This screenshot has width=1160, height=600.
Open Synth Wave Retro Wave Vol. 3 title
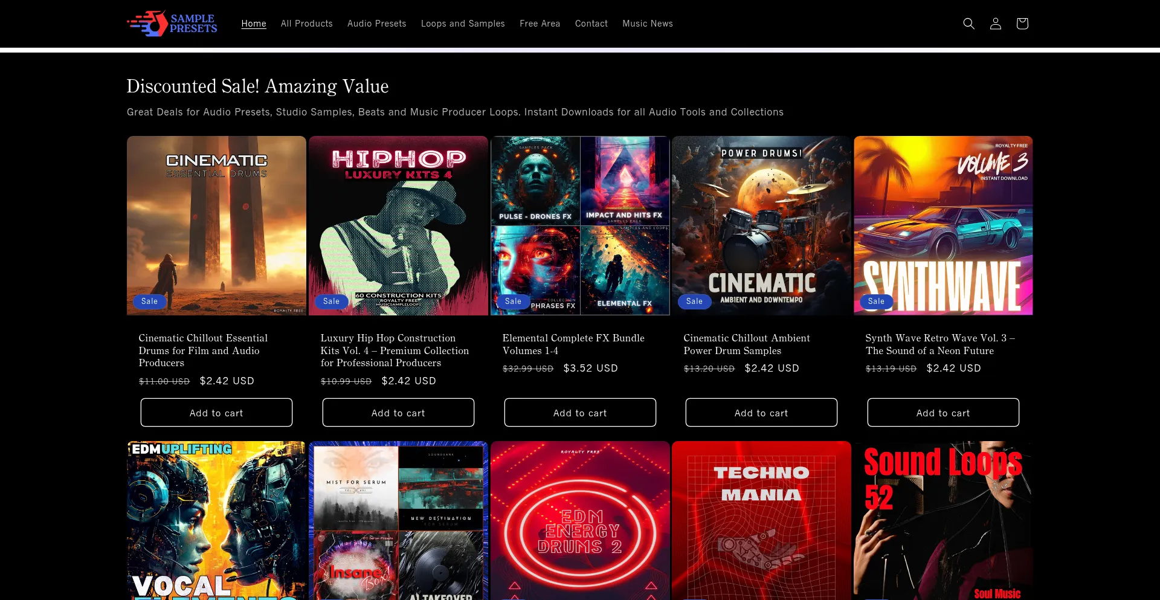point(940,344)
